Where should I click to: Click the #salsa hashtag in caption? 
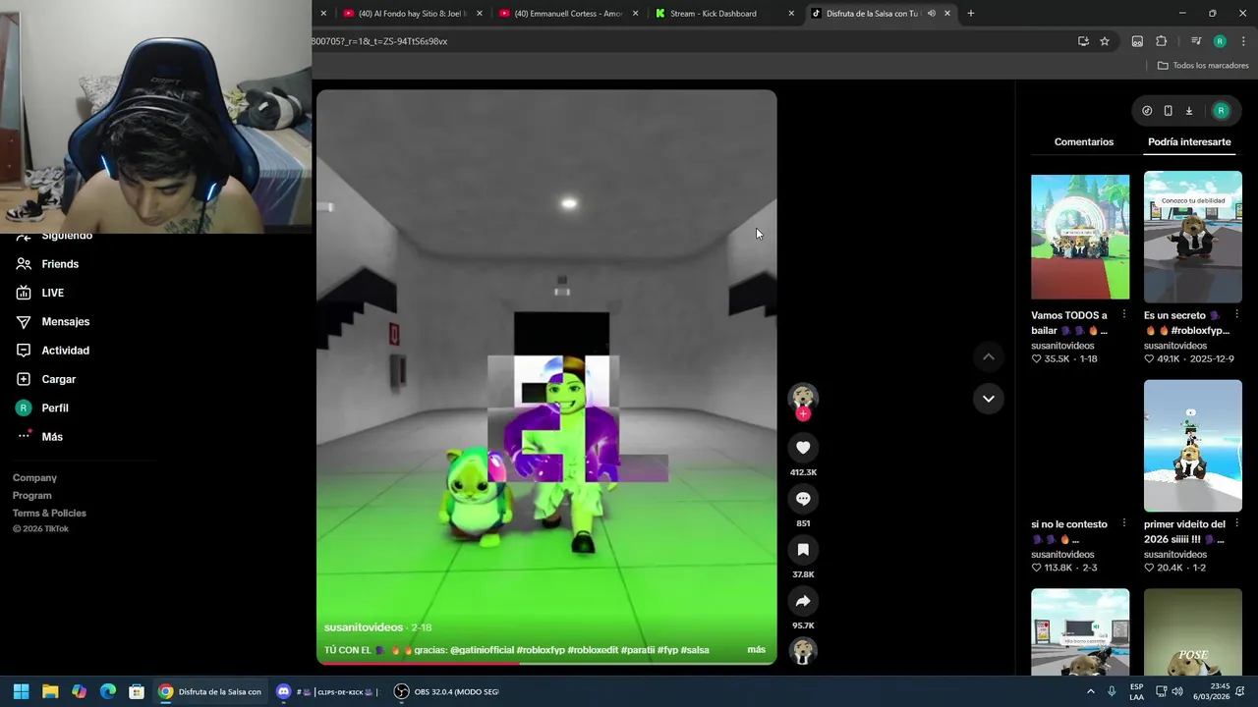695,650
